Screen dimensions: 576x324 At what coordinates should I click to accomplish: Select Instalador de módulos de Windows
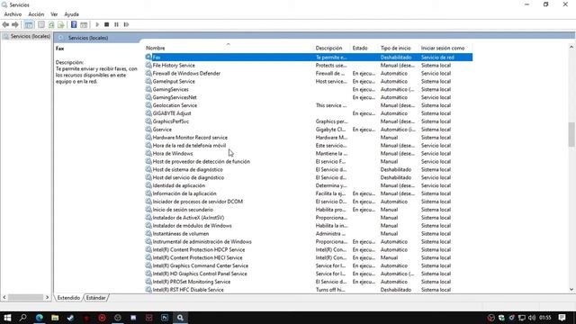[x=309, y=226]
